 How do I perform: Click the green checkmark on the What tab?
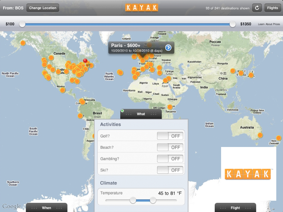click(122, 111)
